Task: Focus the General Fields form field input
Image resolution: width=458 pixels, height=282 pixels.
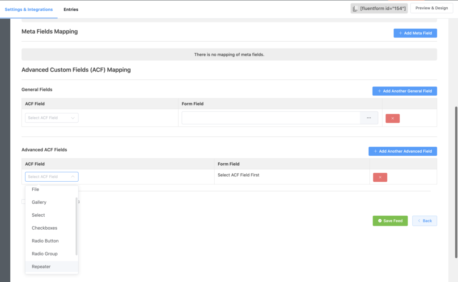Action: tap(271, 118)
